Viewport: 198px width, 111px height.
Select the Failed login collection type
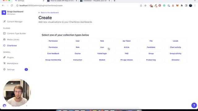(102, 53)
